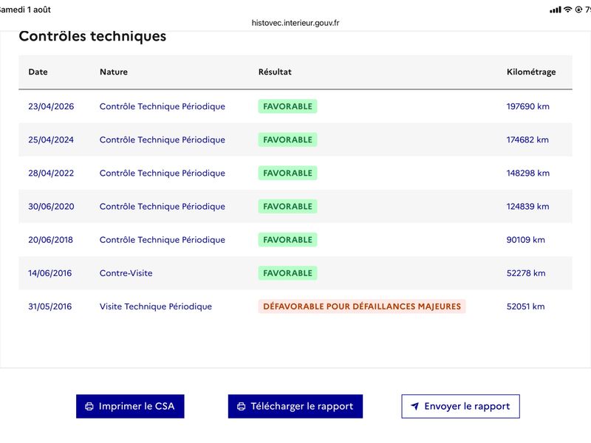This screenshot has width=591, height=443.
Task: Click the printer icon in Imprimer le CSA
Action: [89, 407]
